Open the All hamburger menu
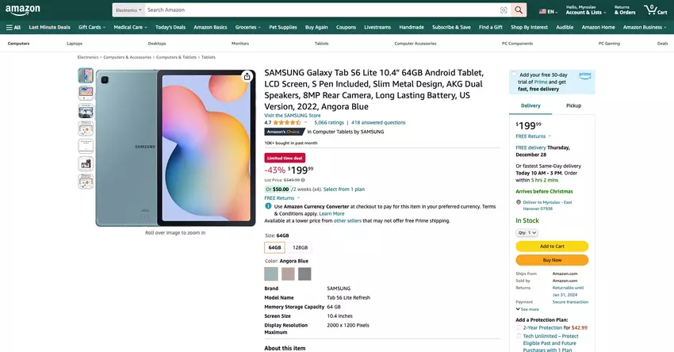This screenshot has width=674, height=352. [13, 27]
